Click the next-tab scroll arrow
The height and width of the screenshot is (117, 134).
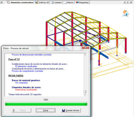128,2
